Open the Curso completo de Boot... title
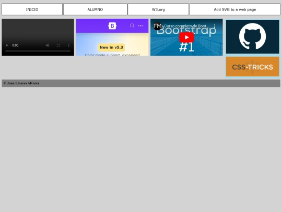Viewport: 282px width, 212px height. point(186,26)
